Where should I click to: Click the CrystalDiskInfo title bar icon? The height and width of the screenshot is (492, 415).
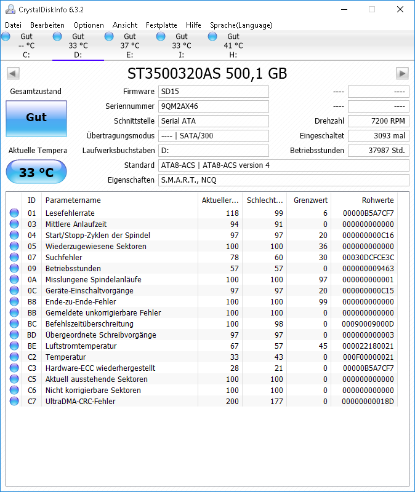point(10,9)
